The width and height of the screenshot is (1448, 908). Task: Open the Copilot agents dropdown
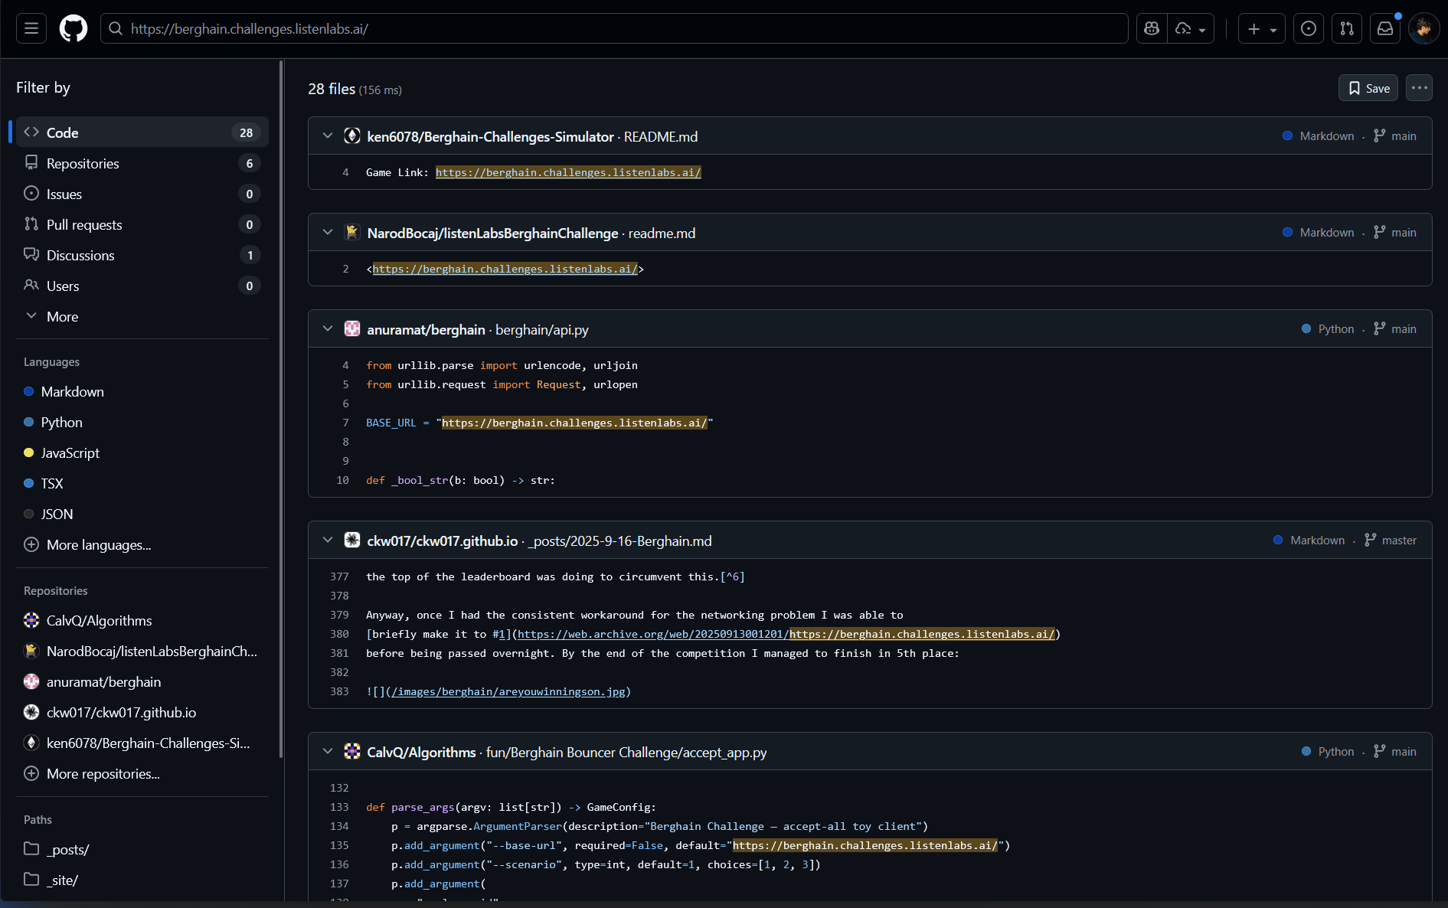(1191, 28)
